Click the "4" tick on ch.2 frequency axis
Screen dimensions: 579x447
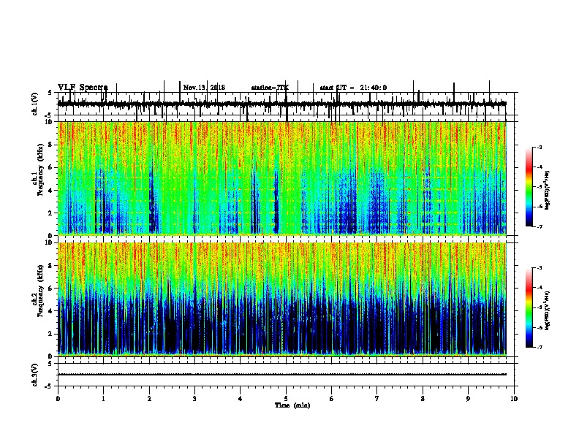pos(52,311)
